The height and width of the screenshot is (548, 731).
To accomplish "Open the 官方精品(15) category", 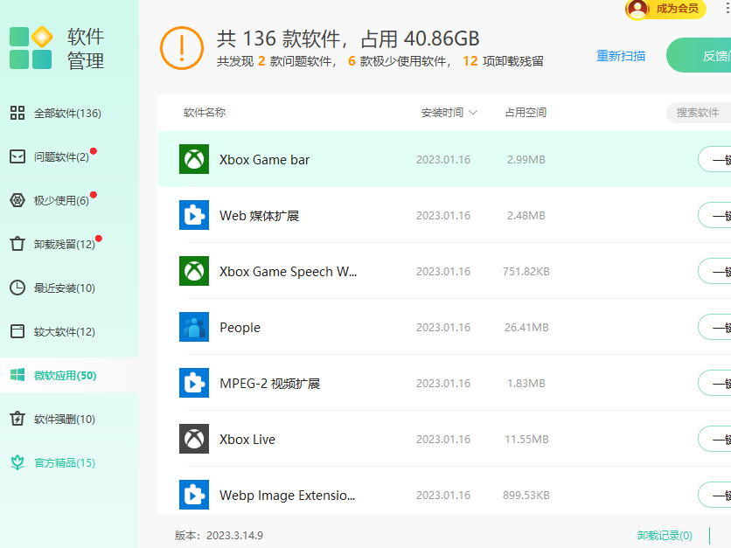I will coord(69,462).
